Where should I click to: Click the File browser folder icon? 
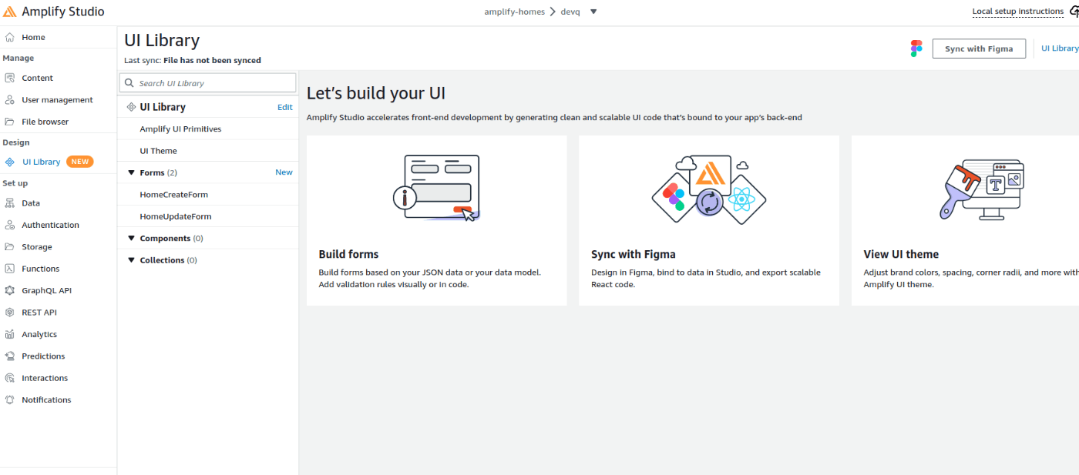pos(9,122)
